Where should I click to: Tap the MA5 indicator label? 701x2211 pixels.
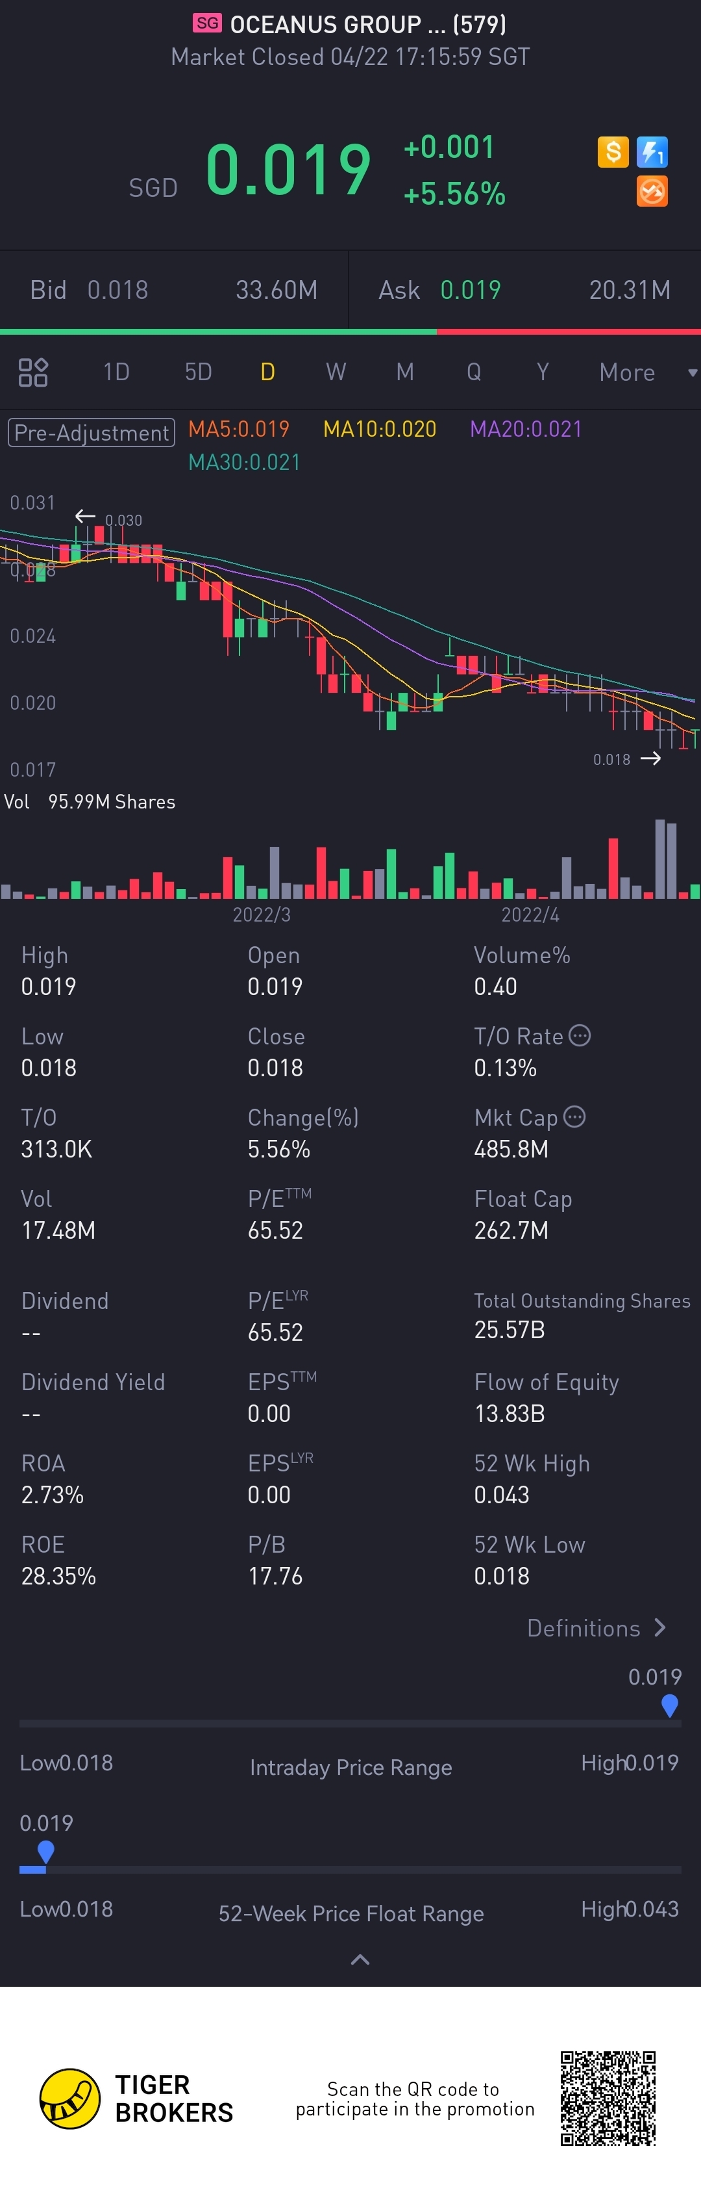[238, 429]
